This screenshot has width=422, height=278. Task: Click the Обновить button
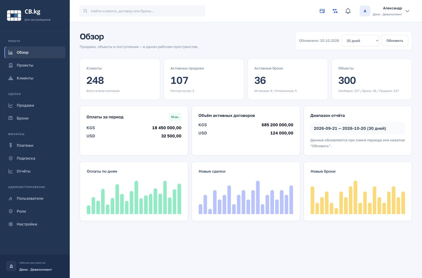pyautogui.click(x=395, y=41)
